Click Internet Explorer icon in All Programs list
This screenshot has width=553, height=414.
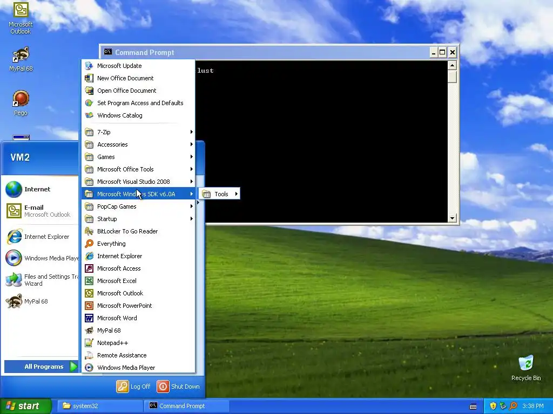(89, 256)
